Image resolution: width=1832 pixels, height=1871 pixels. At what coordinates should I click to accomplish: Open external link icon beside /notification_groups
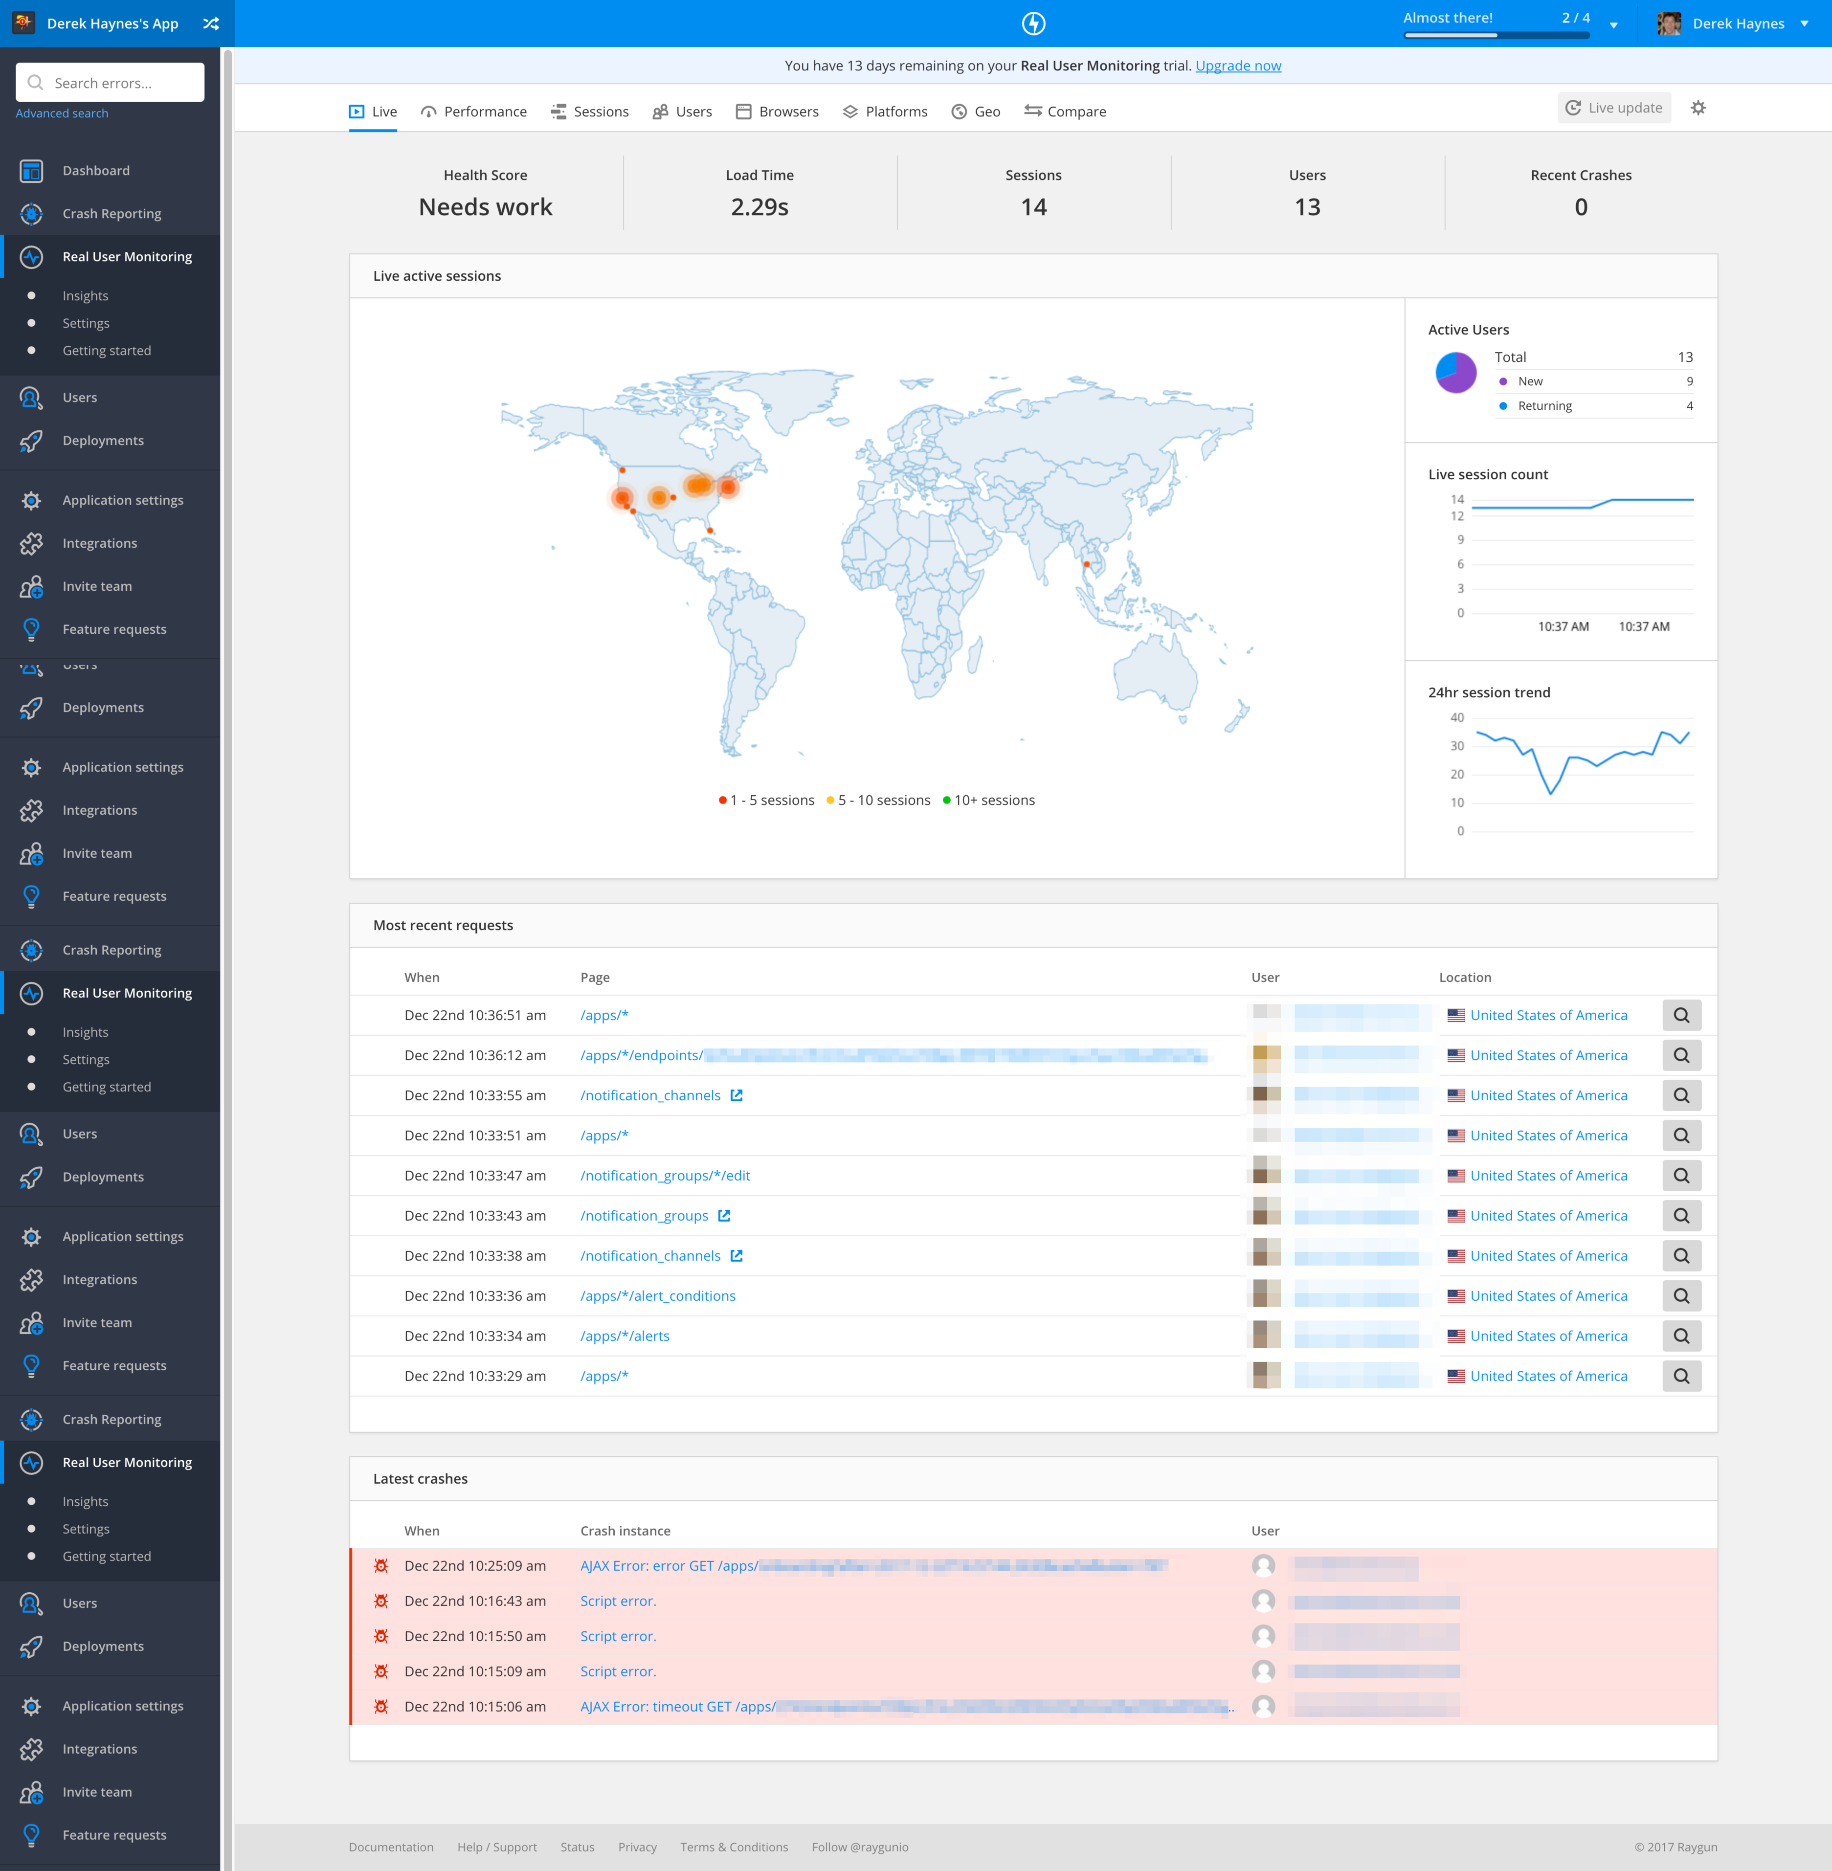(724, 1216)
